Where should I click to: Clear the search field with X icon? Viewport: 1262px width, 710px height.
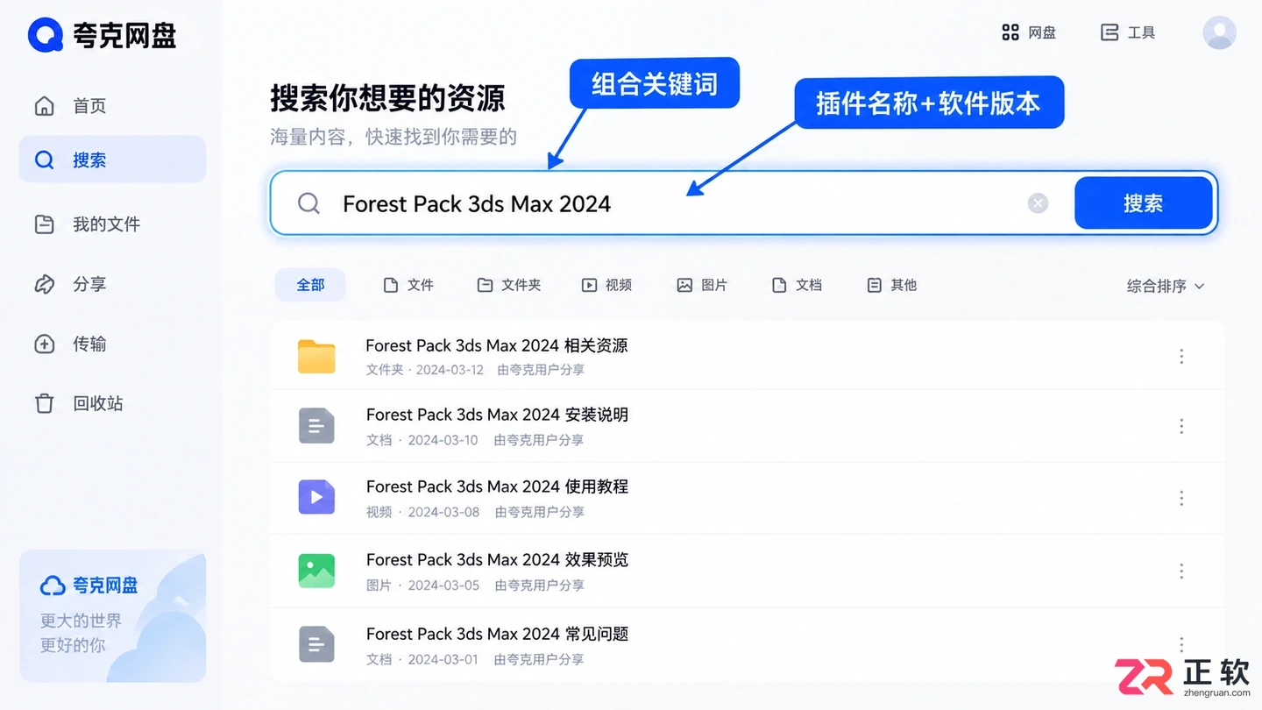pyautogui.click(x=1038, y=203)
